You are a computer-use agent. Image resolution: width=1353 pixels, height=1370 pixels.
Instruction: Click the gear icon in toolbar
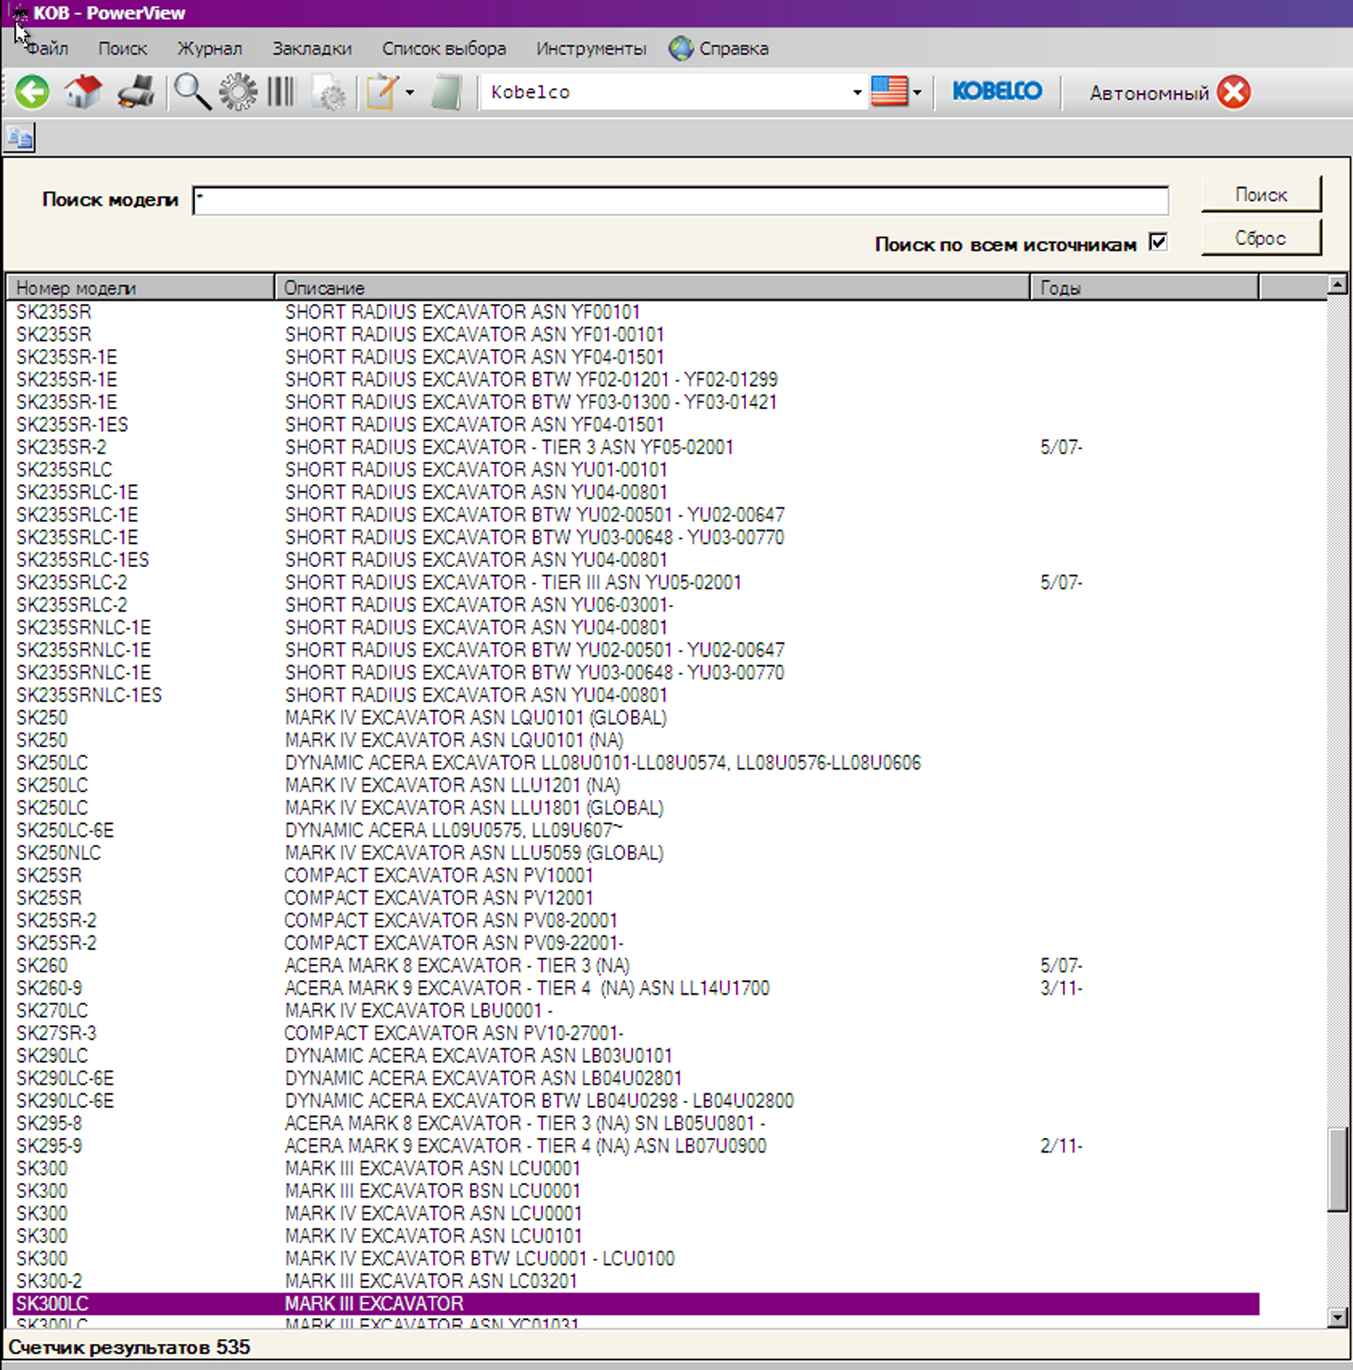coord(238,92)
